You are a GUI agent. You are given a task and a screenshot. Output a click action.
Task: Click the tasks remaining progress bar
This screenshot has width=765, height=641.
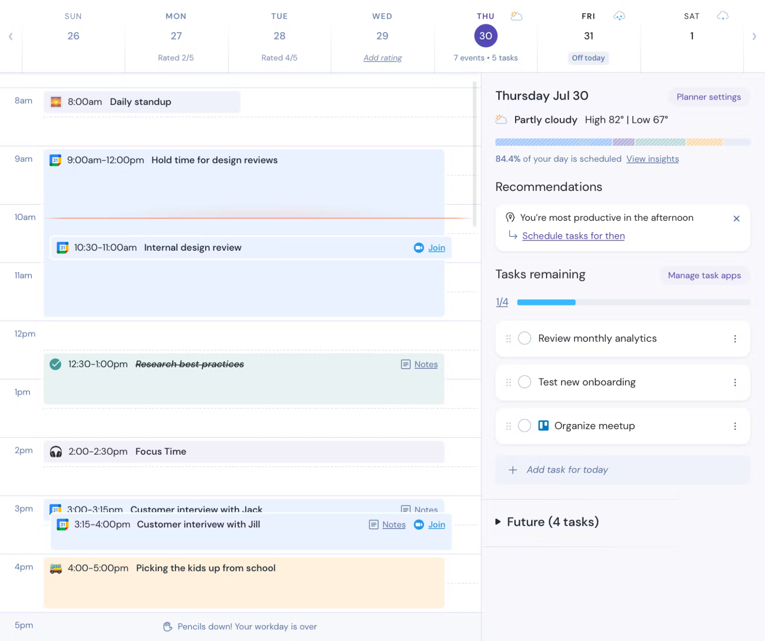point(633,302)
